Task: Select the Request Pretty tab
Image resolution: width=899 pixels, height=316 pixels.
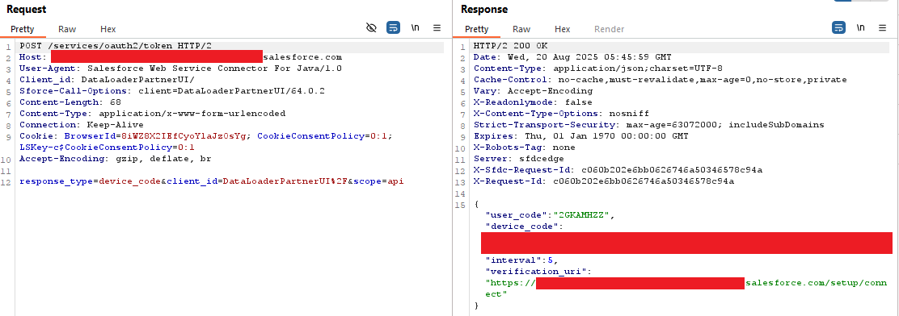Action: [22, 29]
